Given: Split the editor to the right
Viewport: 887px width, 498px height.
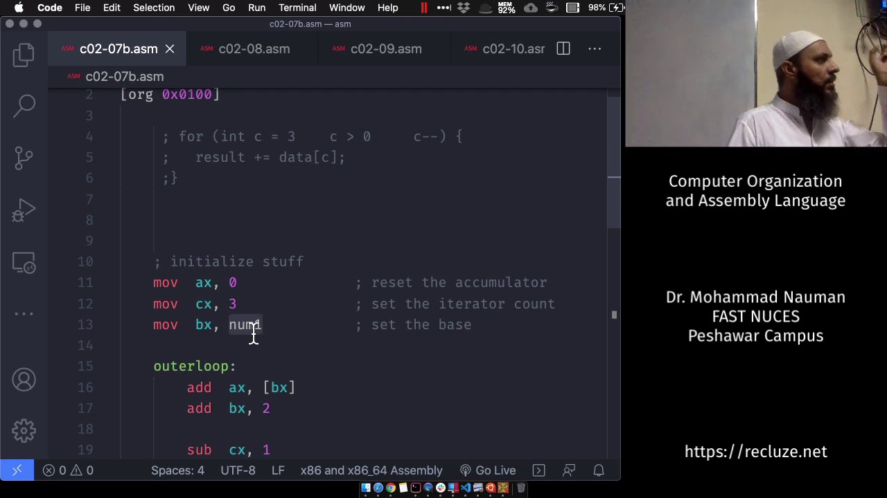Looking at the screenshot, I should (563, 49).
